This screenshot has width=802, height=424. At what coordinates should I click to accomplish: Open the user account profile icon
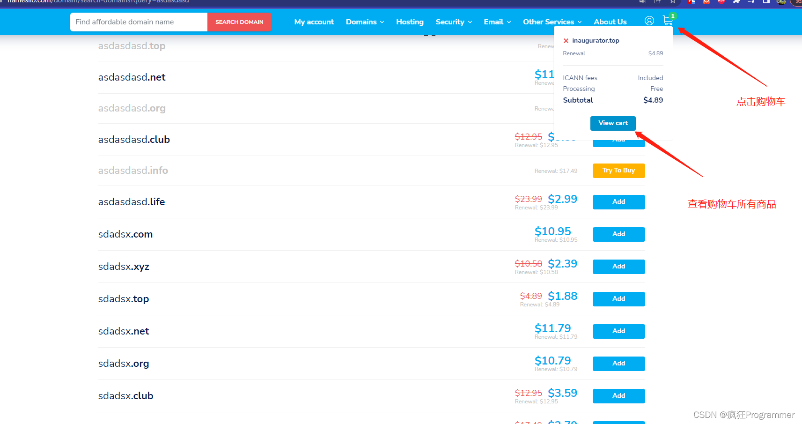(649, 21)
